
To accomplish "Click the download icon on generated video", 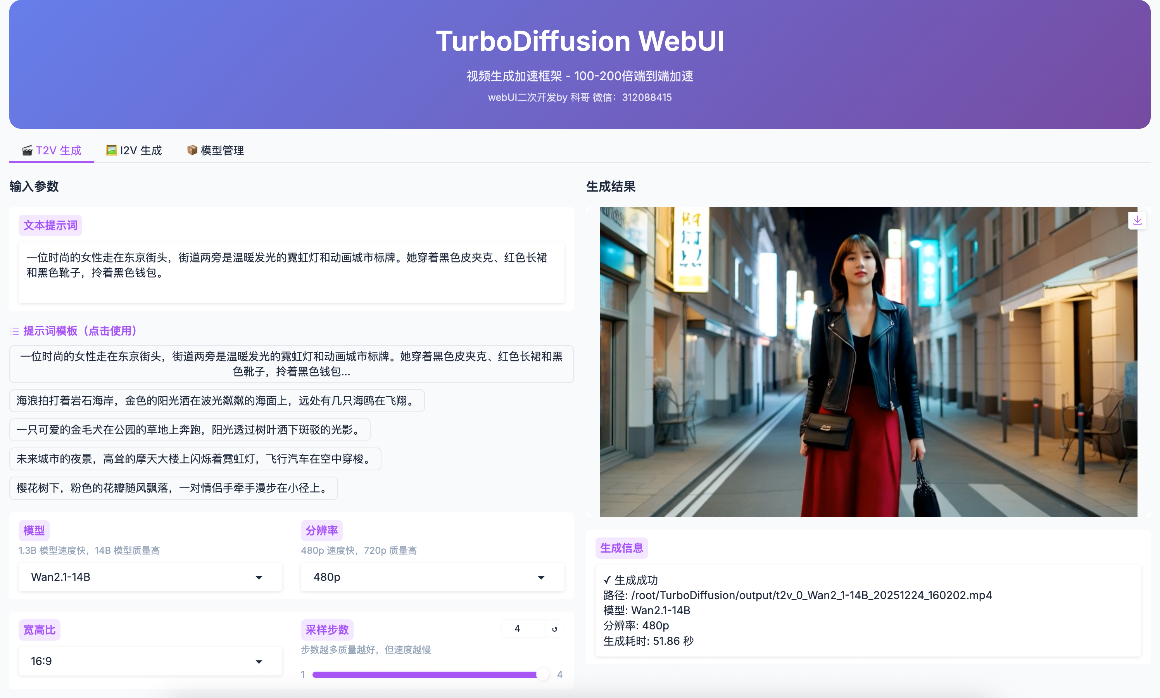I will [1137, 221].
